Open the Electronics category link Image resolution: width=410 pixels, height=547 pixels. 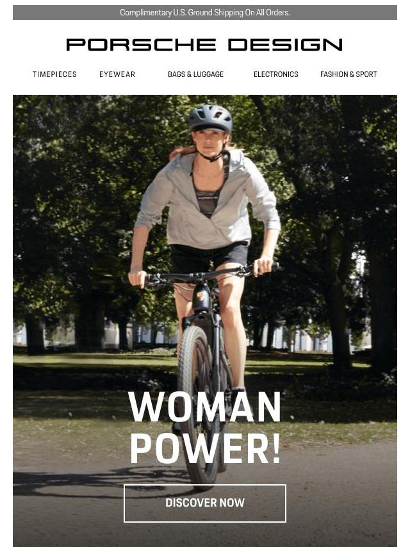point(276,74)
